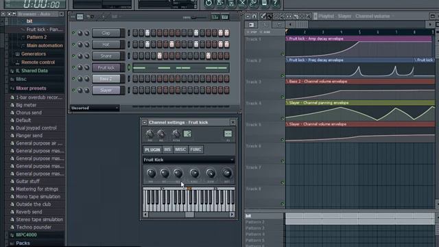Switch to the INS tab
Screen dimensions: 439x247
(167, 150)
